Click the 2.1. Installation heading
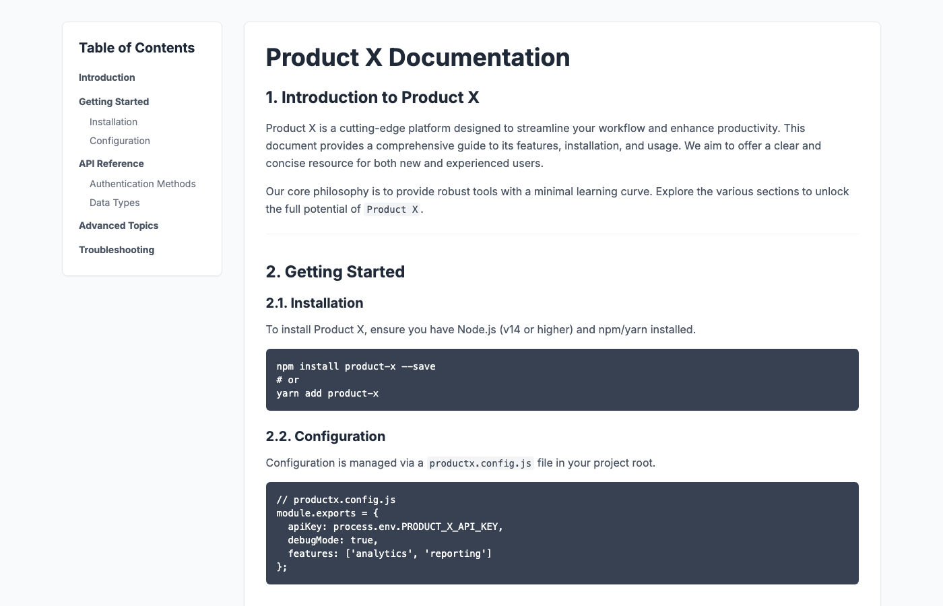This screenshot has width=943, height=606. [x=315, y=303]
